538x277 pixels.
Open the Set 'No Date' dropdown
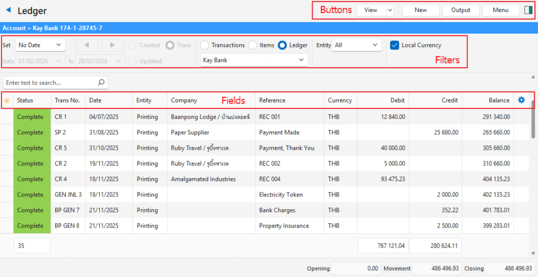click(40, 45)
